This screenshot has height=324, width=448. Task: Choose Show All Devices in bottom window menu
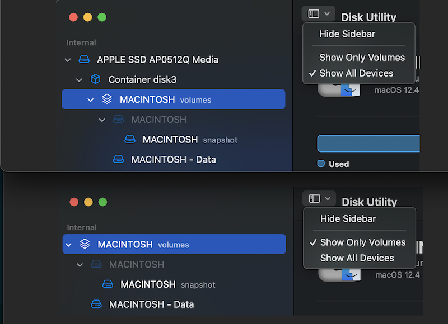[360, 258]
